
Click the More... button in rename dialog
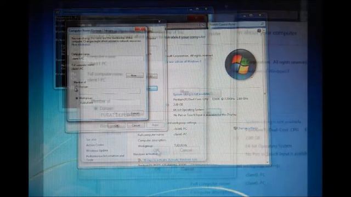[134, 76]
